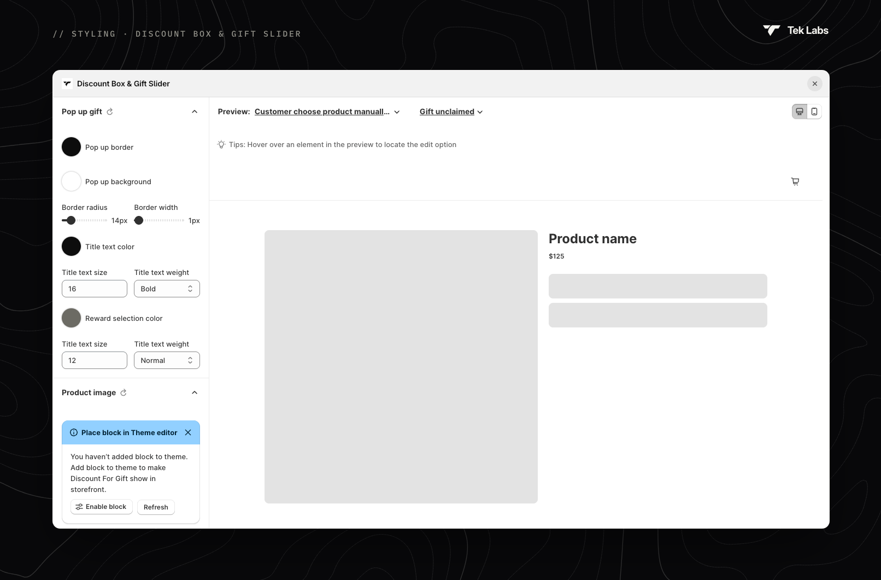
Task: Open the Pop up background color swatch
Action: pyautogui.click(x=71, y=181)
